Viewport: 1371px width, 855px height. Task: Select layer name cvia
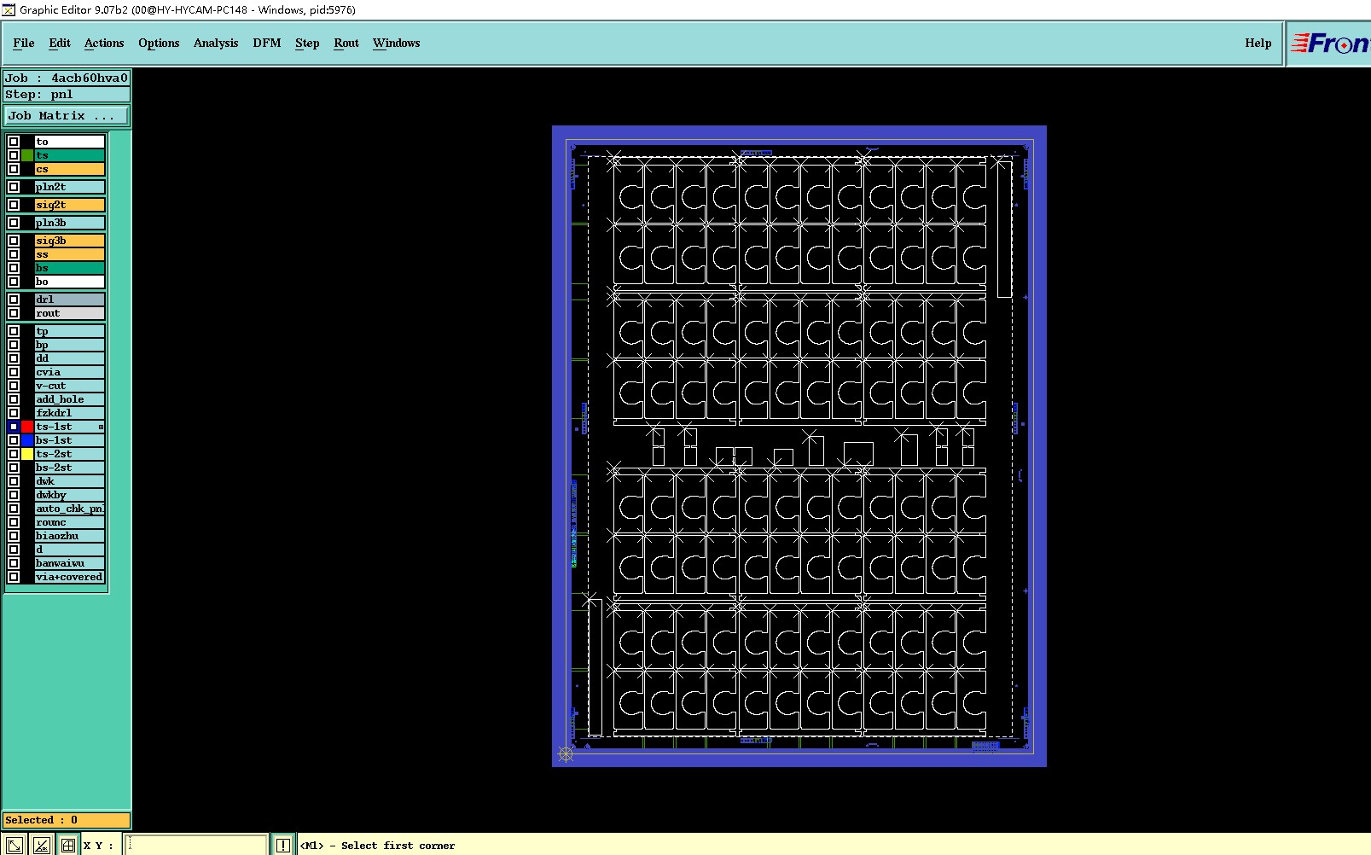[x=70, y=372]
